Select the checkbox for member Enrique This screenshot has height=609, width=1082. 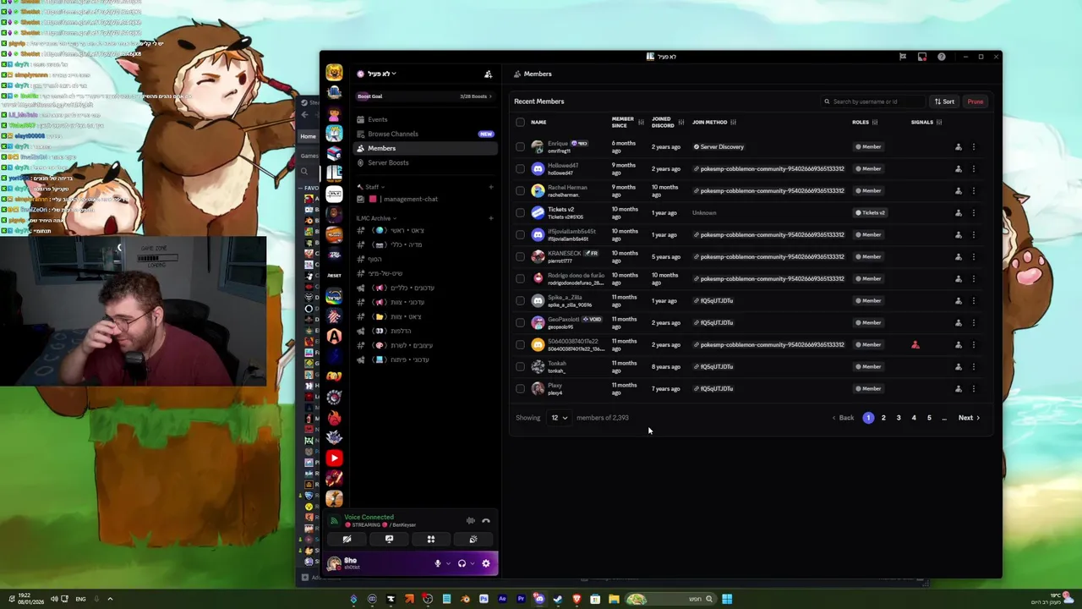click(520, 146)
